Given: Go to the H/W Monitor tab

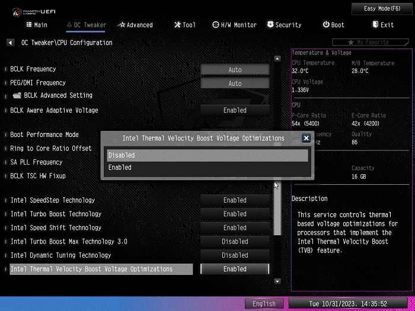Looking at the screenshot, I should click(x=235, y=25).
